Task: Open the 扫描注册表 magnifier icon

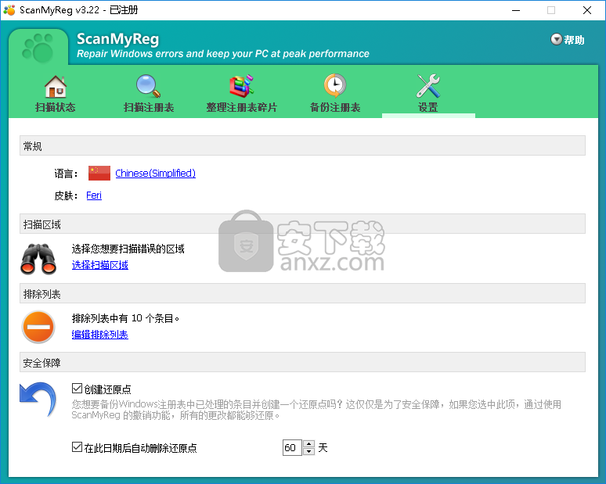Action: [148, 86]
